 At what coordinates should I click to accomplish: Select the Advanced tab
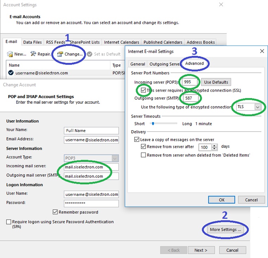194,64
